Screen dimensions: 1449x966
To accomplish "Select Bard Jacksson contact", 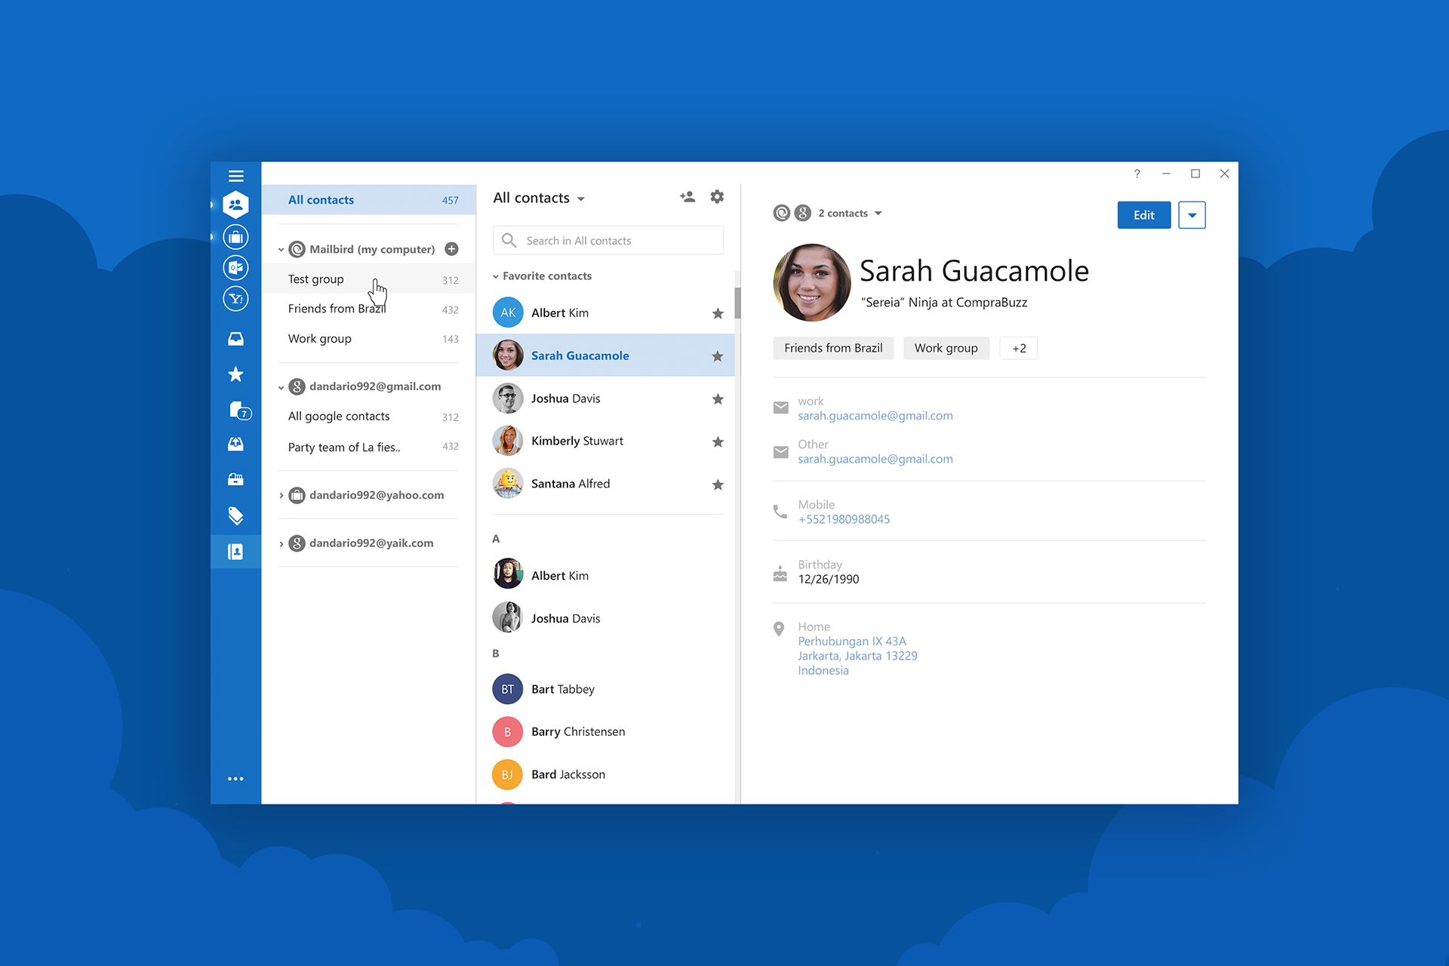I will coord(605,774).
